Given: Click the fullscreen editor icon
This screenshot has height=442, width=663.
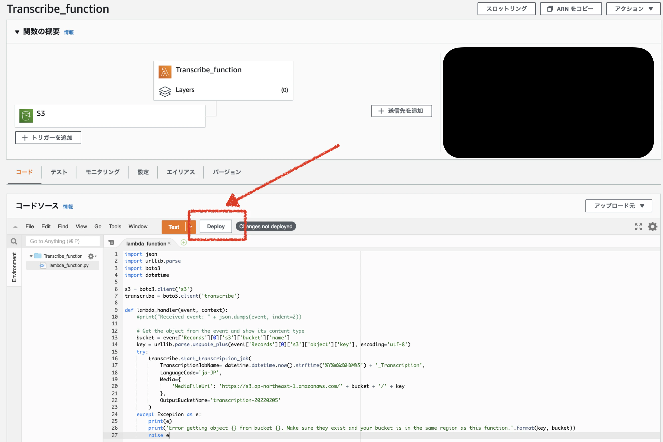Looking at the screenshot, I should click(638, 227).
